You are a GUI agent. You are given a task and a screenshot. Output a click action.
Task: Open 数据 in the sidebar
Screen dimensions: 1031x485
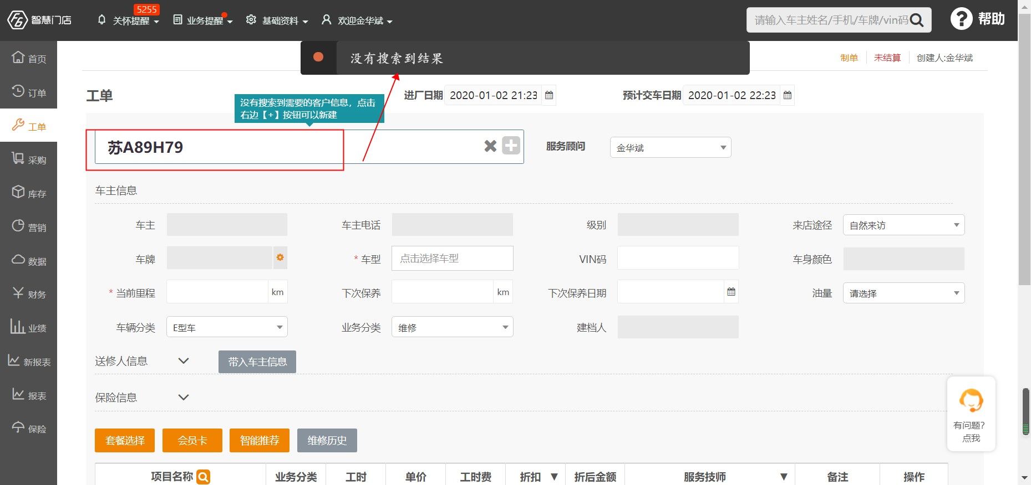(29, 261)
